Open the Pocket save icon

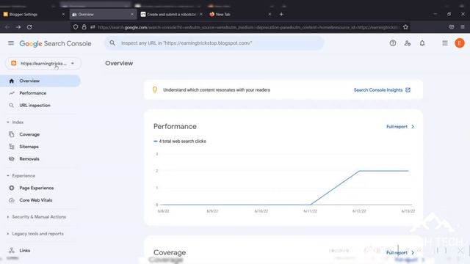452,27
